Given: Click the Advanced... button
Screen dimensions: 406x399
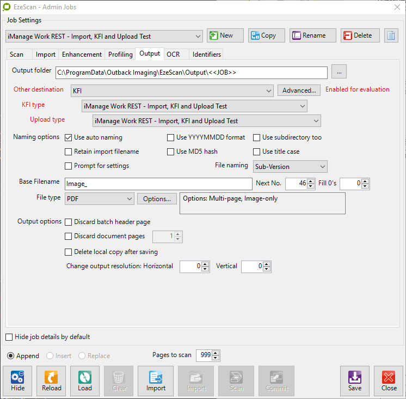Looking at the screenshot, I should point(299,90).
